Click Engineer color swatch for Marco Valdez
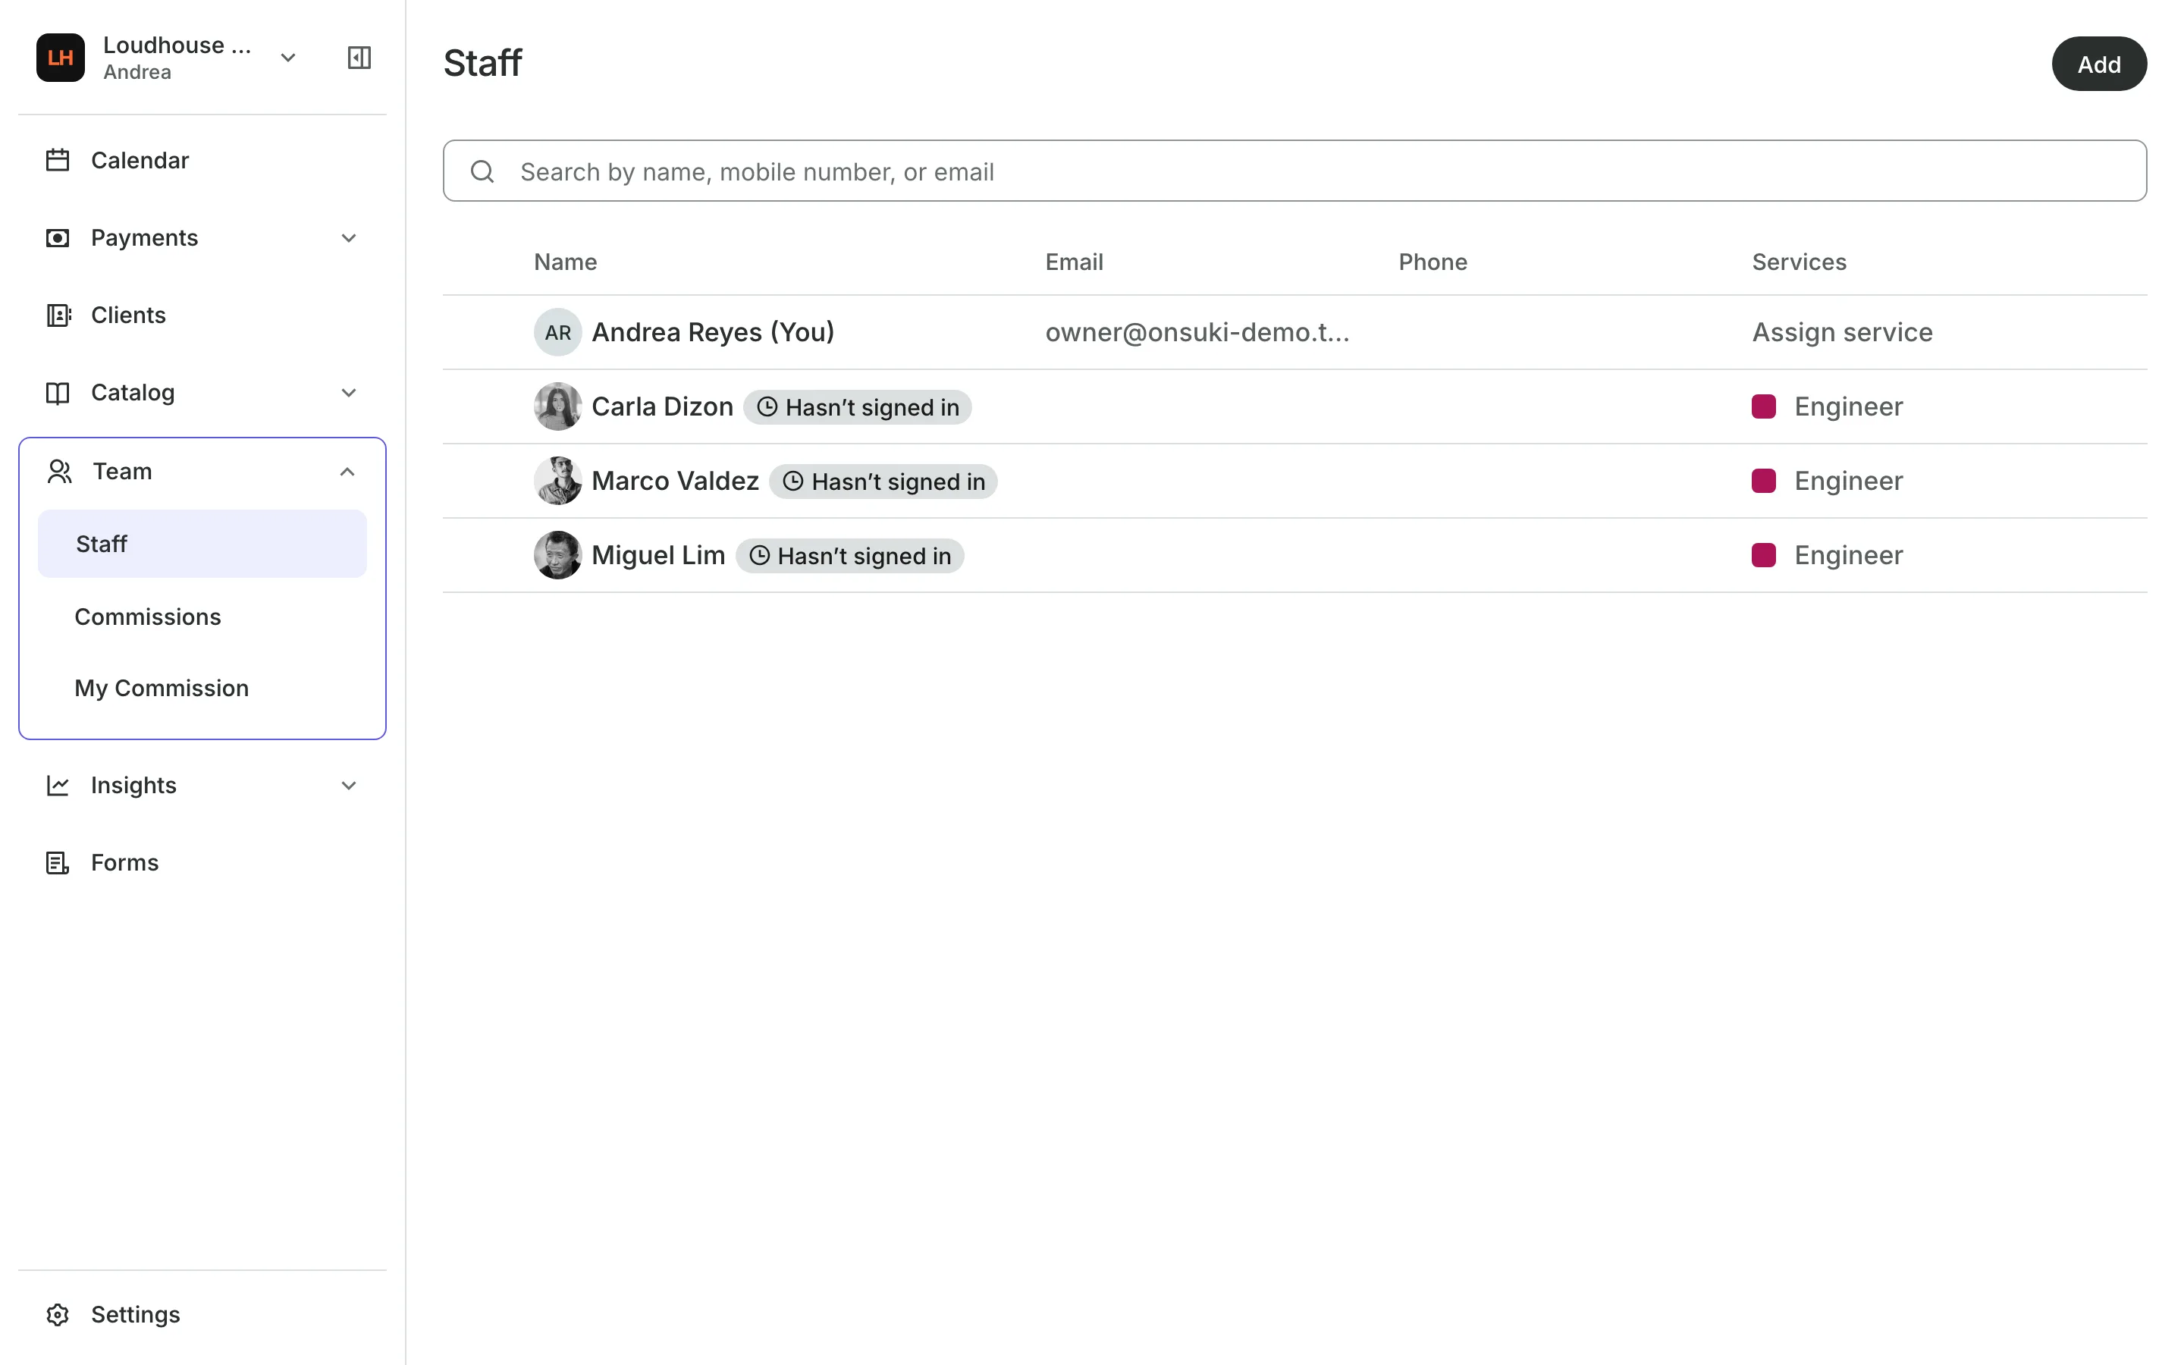The image size is (2184, 1365). pyautogui.click(x=1763, y=480)
